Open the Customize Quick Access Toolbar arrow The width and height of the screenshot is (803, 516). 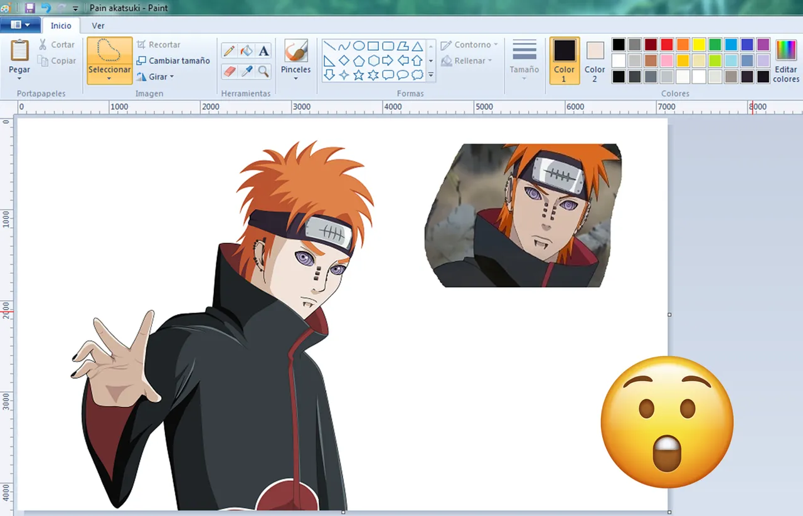coord(76,9)
